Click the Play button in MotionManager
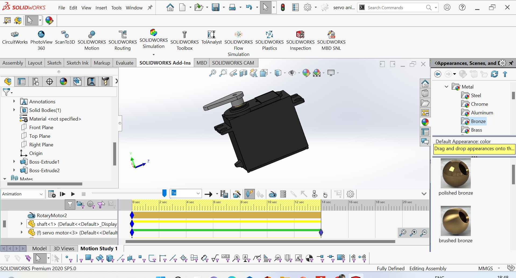 pos(73,194)
